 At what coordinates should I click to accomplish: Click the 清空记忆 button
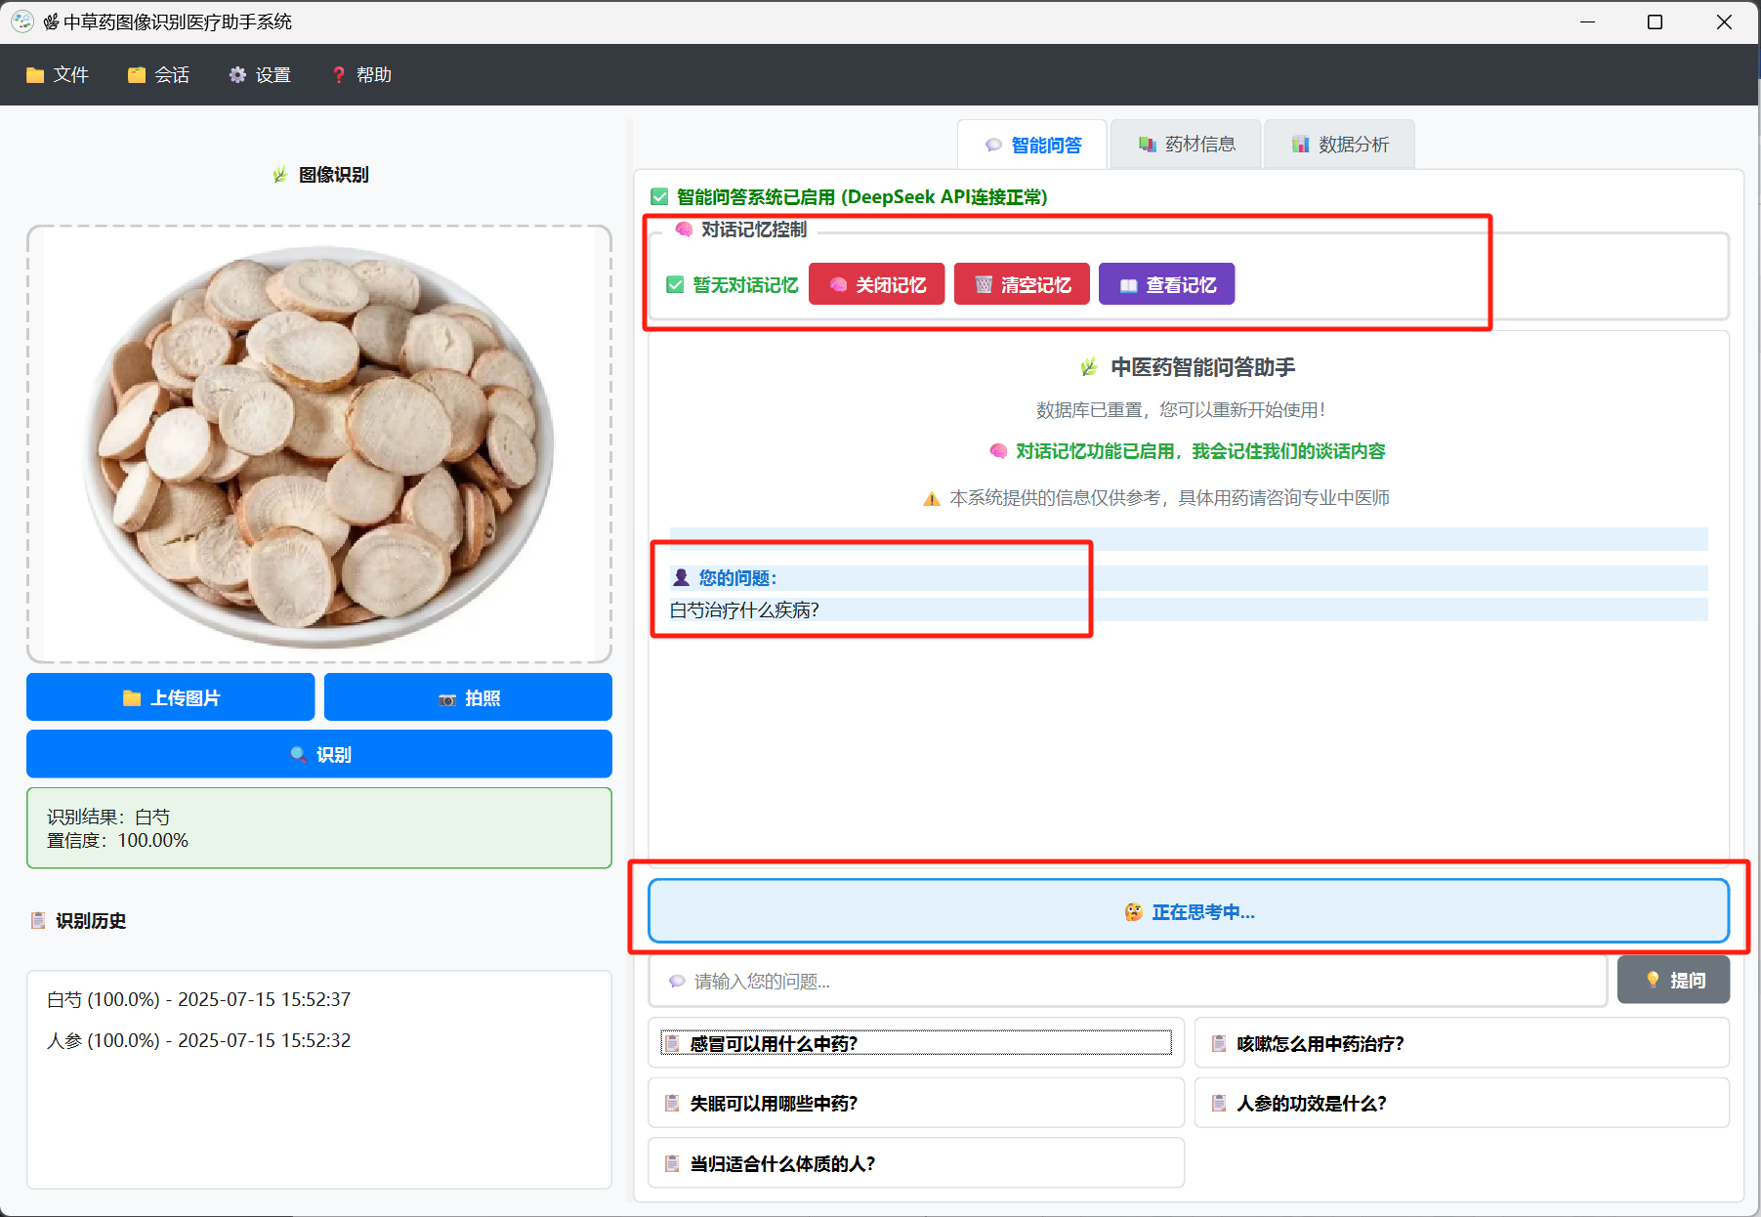[x=1022, y=284]
